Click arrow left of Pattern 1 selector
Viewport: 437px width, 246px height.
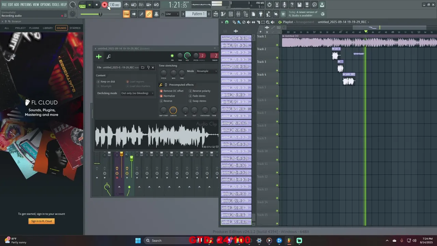point(183,14)
